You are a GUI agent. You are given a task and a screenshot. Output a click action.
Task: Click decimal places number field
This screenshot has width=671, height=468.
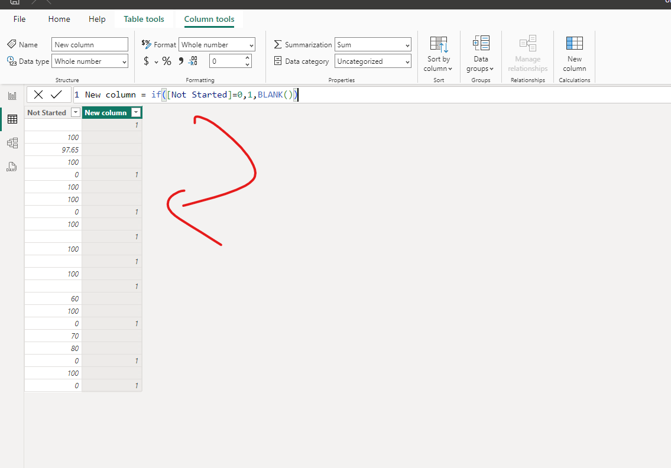(x=226, y=61)
